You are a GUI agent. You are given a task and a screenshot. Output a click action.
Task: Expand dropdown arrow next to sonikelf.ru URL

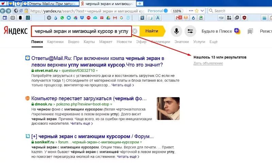[141, 142]
